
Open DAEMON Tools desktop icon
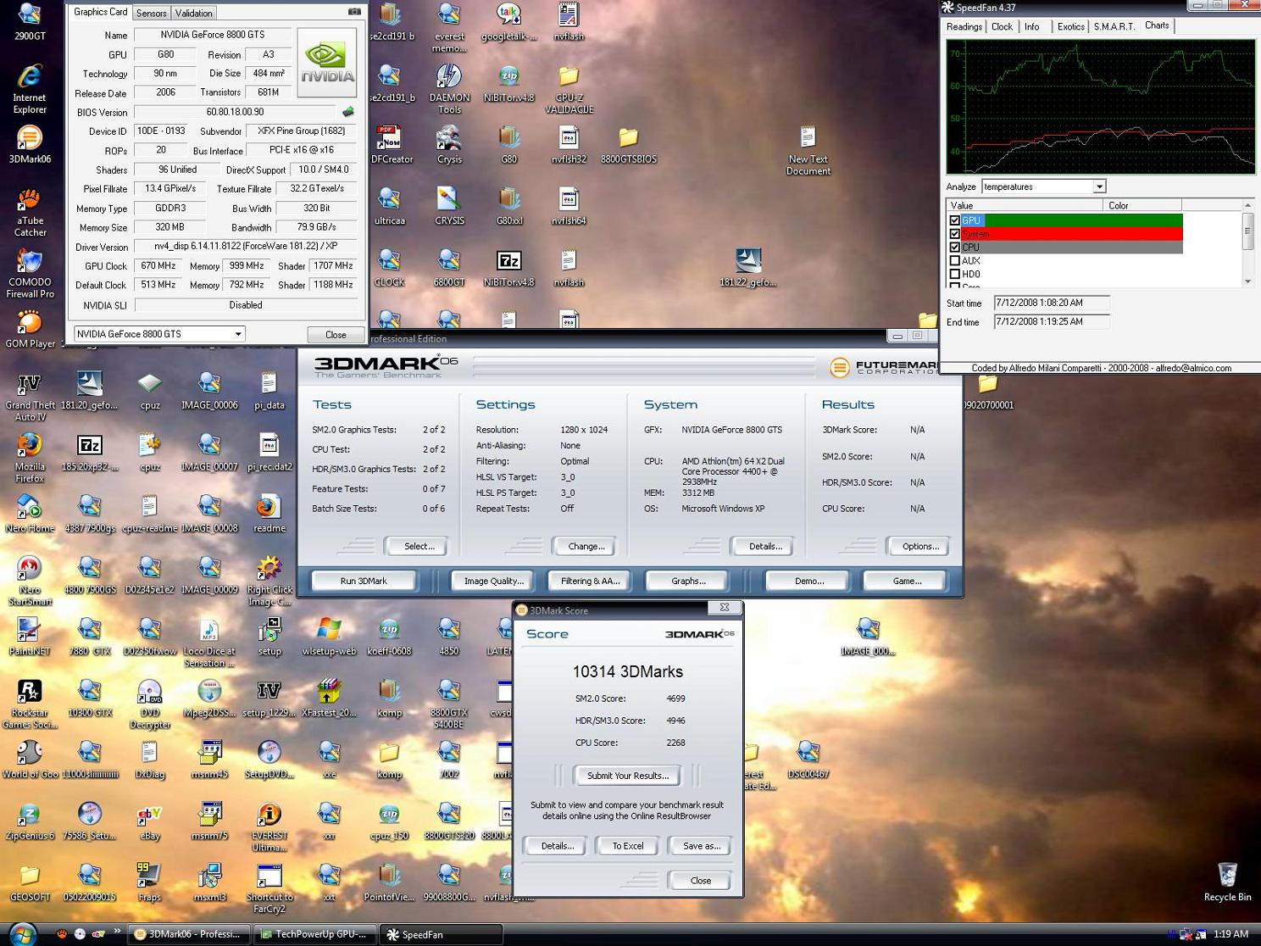pos(449,88)
